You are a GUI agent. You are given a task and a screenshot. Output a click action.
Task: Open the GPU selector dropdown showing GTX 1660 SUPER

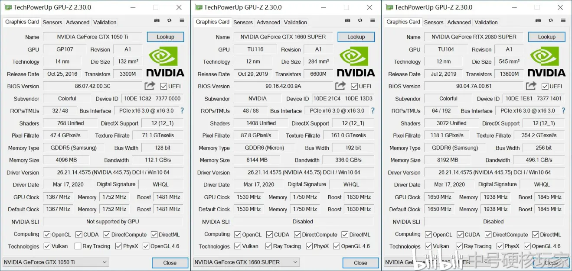pos(246,262)
